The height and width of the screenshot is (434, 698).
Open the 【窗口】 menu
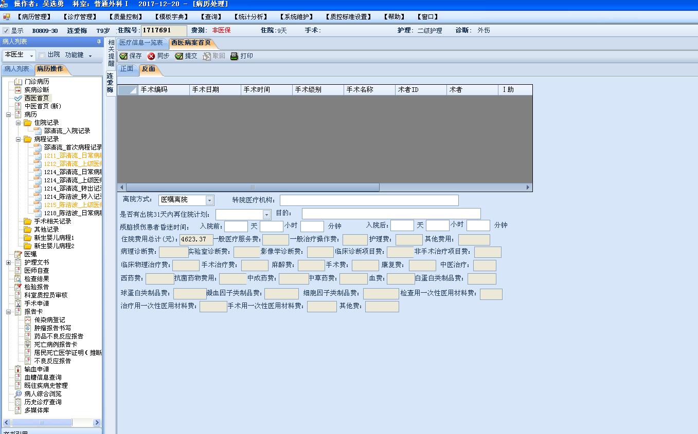click(427, 17)
